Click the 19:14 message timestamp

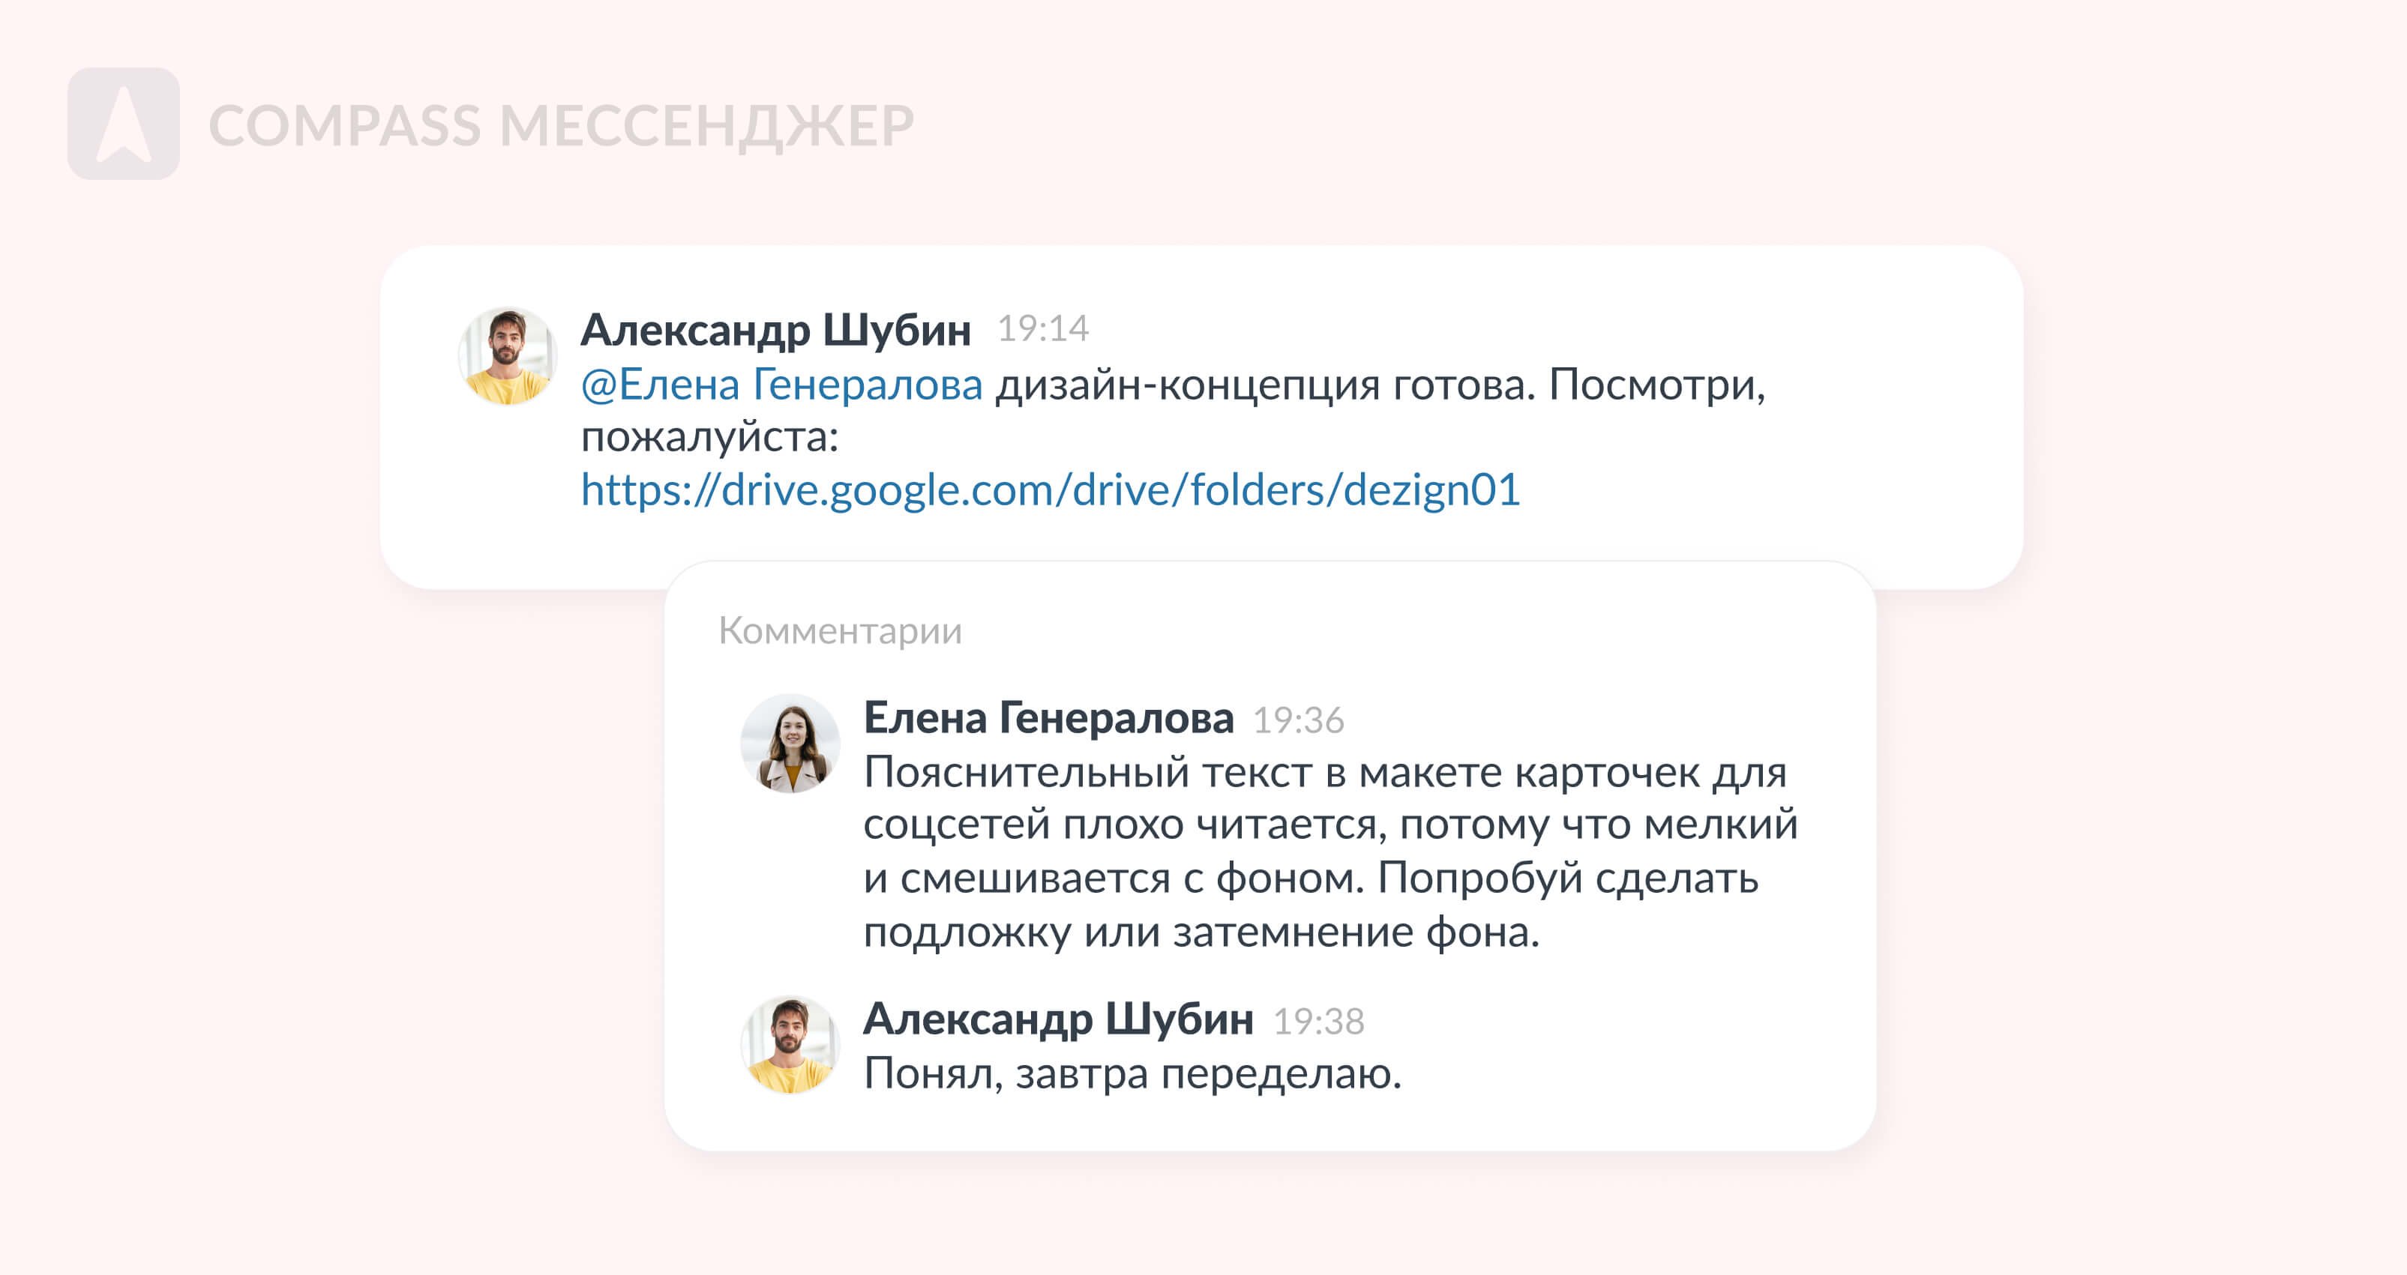(x=1043, y=329)
